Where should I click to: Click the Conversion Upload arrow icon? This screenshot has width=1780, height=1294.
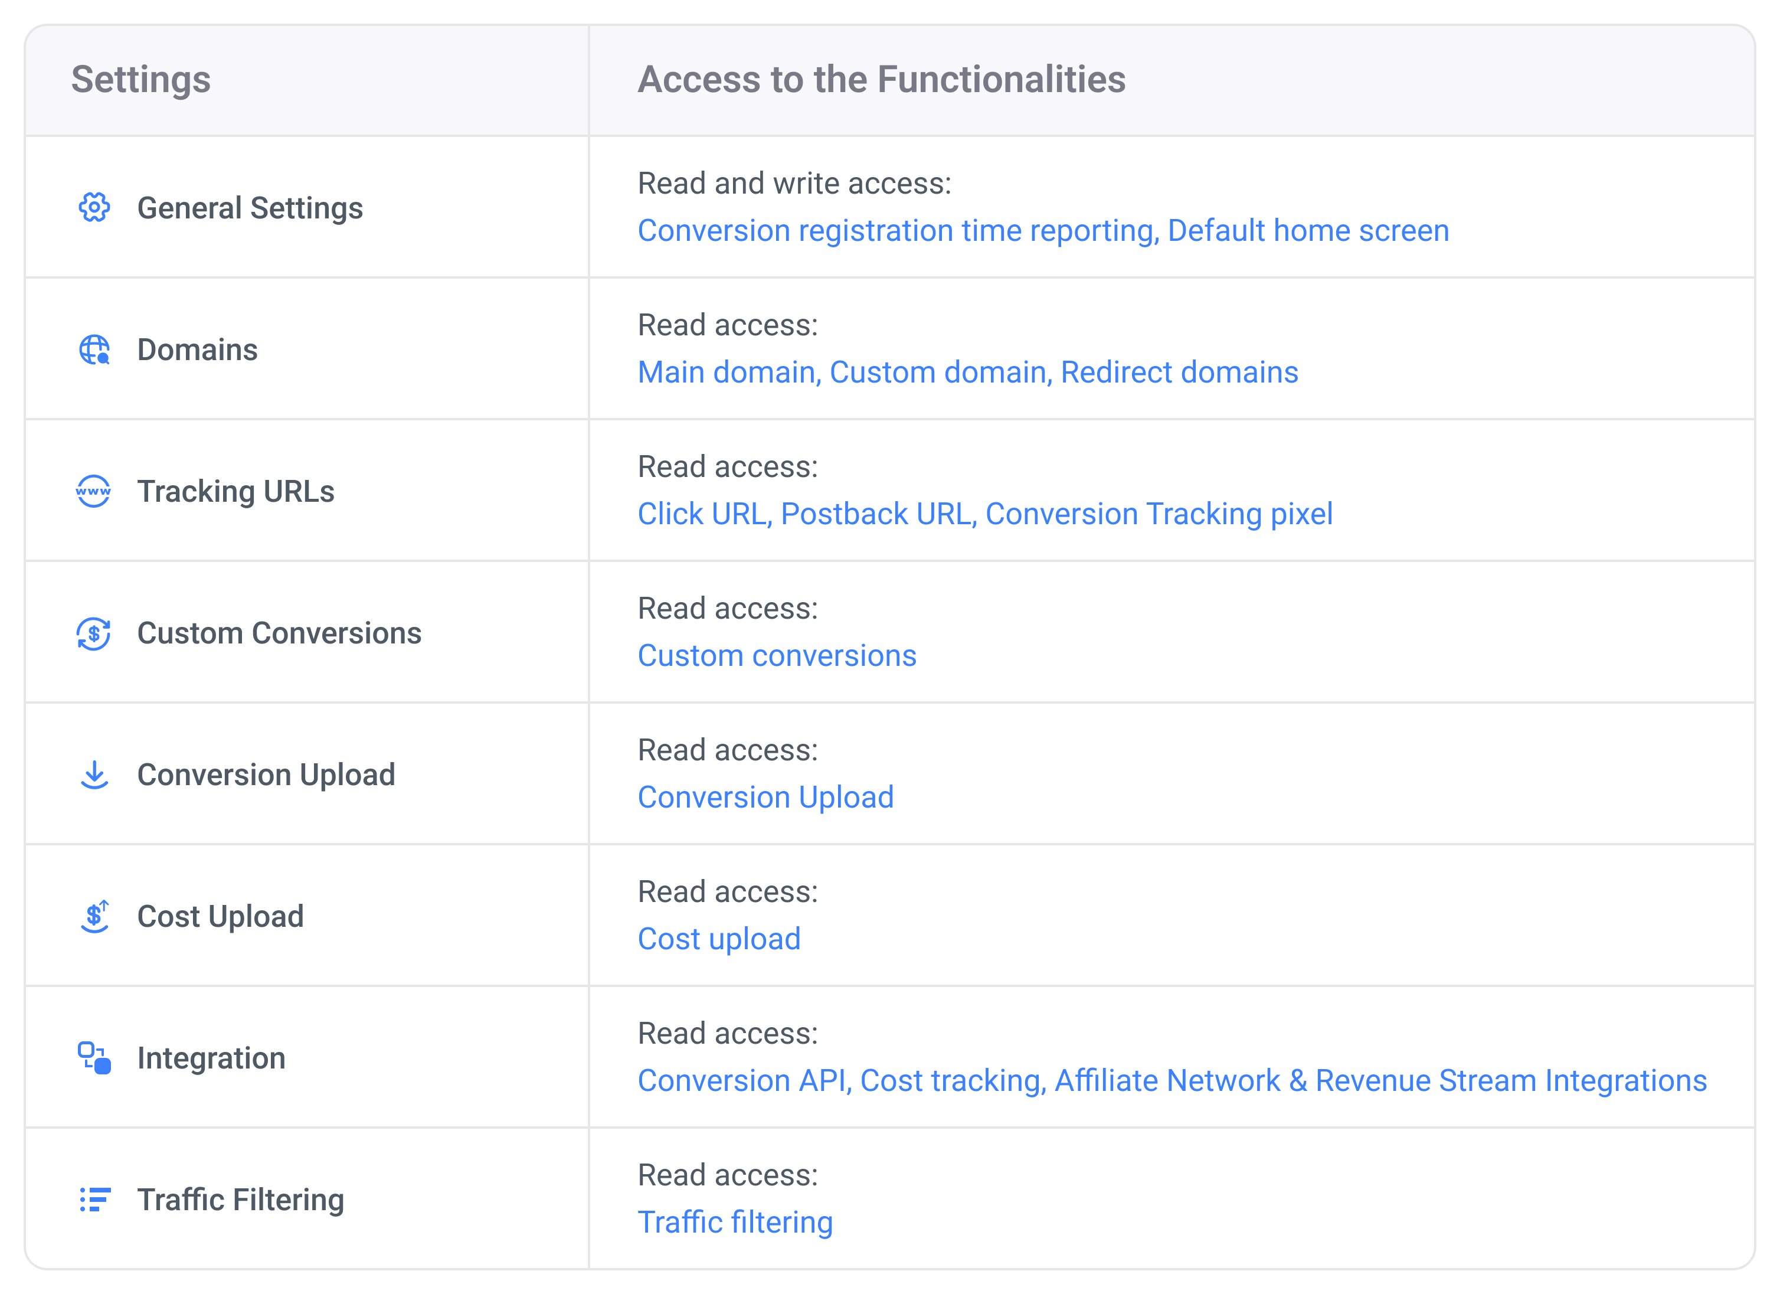pyautogui.click(x=94, y=775)
